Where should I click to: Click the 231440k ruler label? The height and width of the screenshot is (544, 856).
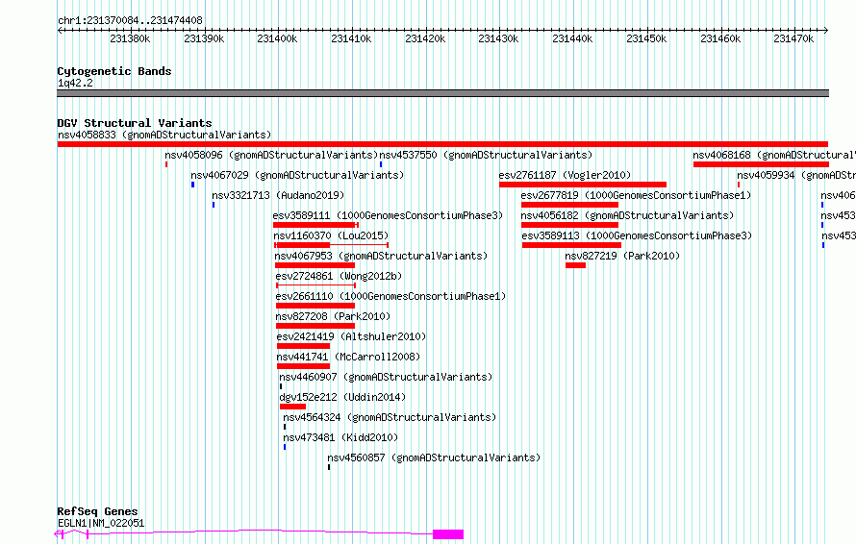pos(572,38)
